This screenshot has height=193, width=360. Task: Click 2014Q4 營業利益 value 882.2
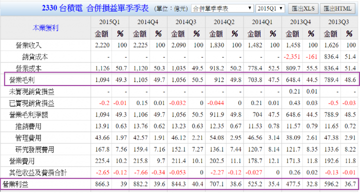coord(140,184)
